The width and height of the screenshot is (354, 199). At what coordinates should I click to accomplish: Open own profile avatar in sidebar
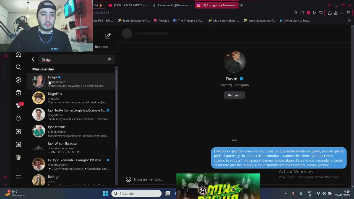(18, 157)
